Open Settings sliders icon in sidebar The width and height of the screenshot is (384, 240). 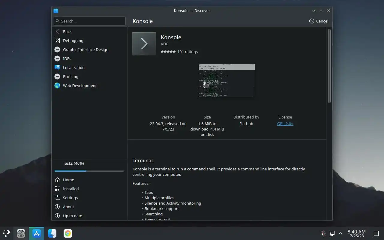[57, 198]
